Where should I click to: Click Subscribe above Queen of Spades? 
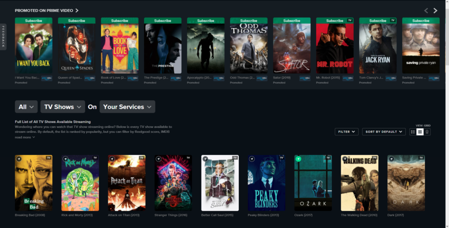(x=76, y=21)
